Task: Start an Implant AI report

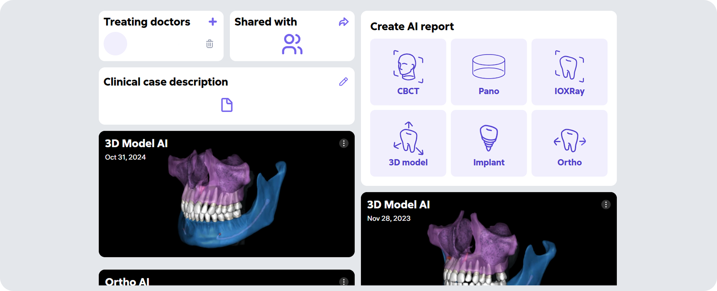Action: click(488, 143)
